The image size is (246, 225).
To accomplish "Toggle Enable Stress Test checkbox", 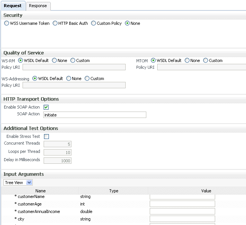I will (46, 137).
